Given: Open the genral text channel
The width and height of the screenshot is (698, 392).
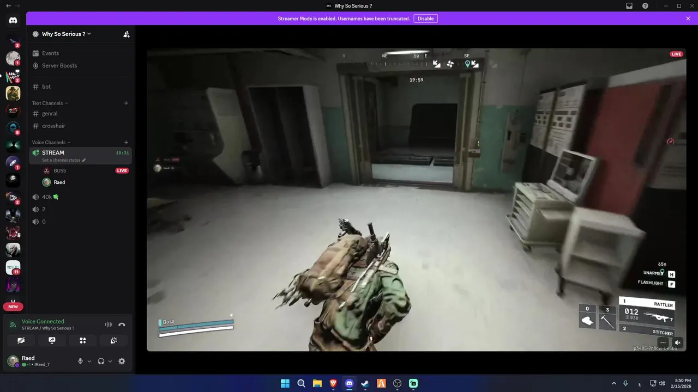Looking at the screenshot, I should [x=81, y=113].
